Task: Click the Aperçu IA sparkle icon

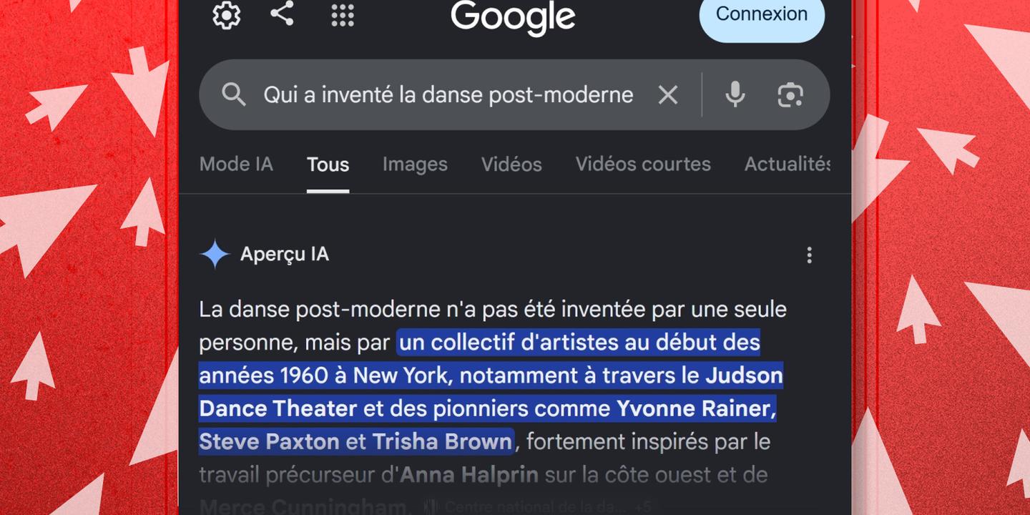Action: click(x=215, y=255)
